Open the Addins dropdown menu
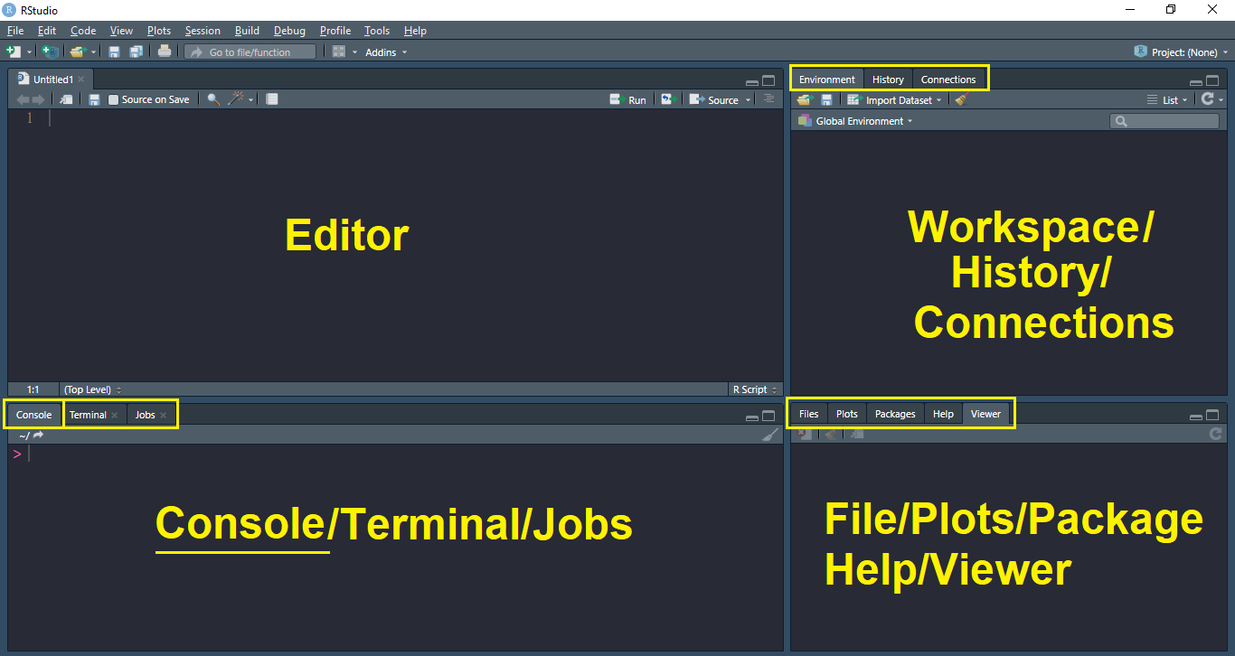This screenshot has height=656, width=1235. pos(385,52)
